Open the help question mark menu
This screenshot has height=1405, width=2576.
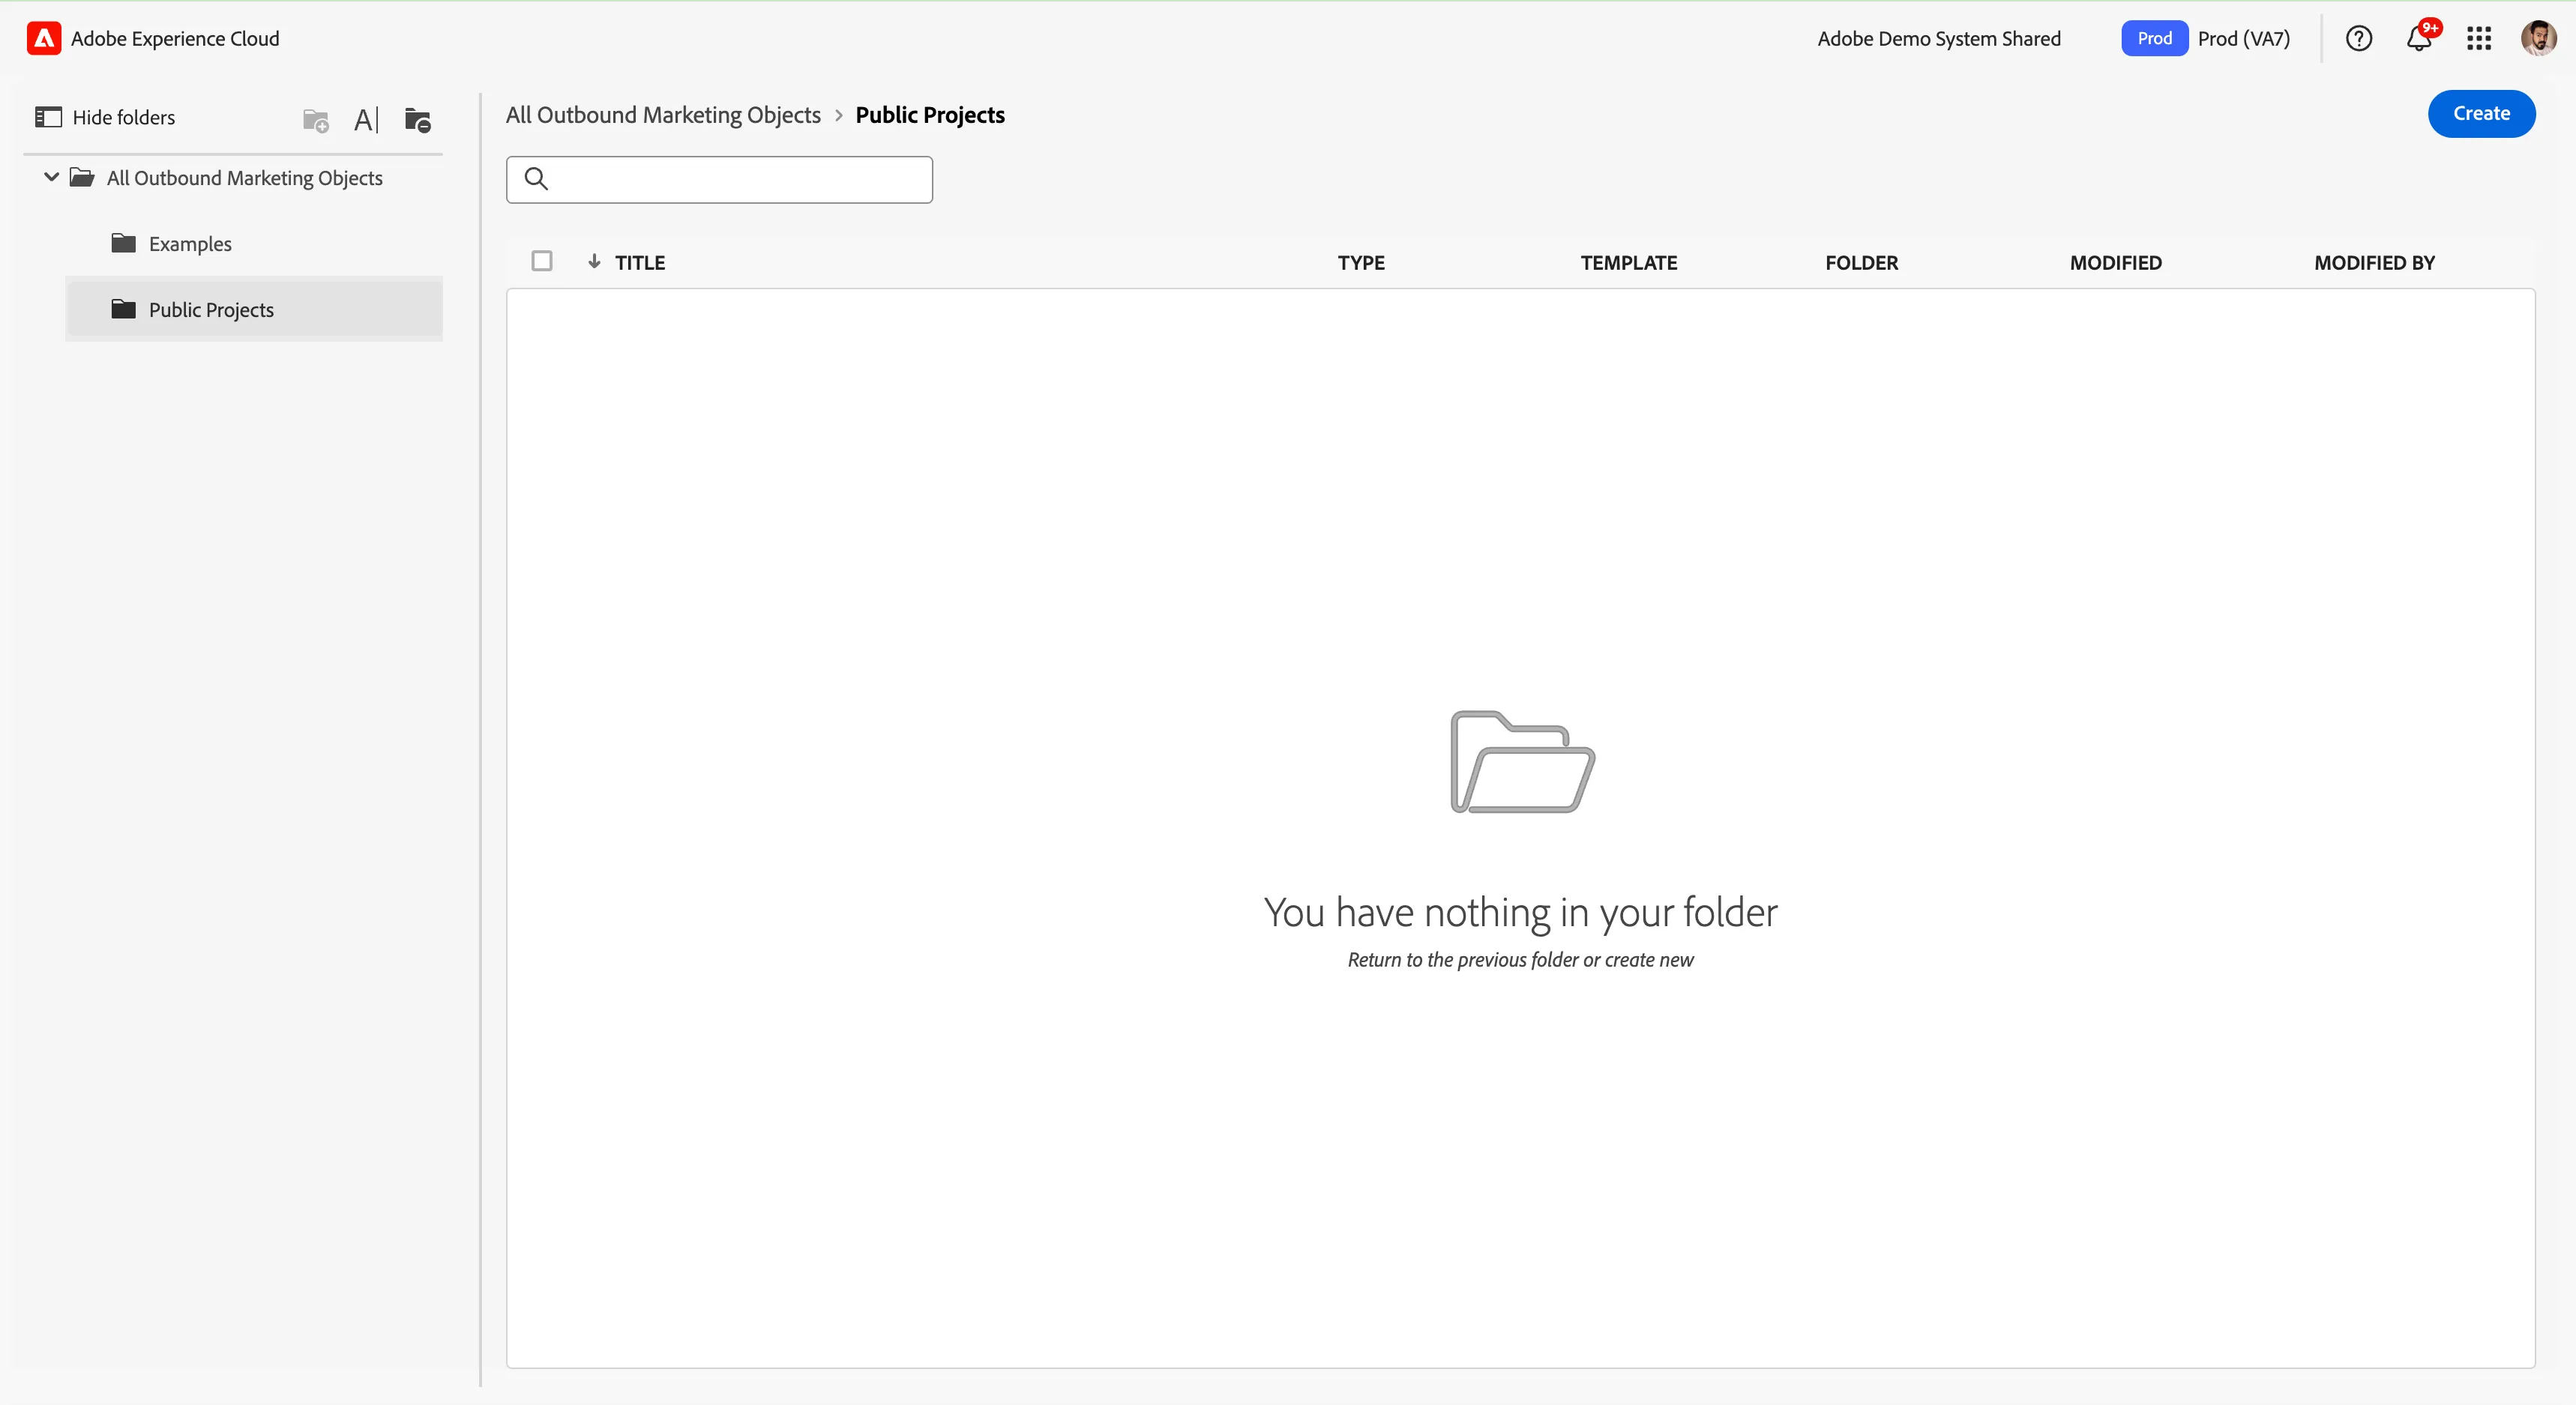coord(2358,38)
